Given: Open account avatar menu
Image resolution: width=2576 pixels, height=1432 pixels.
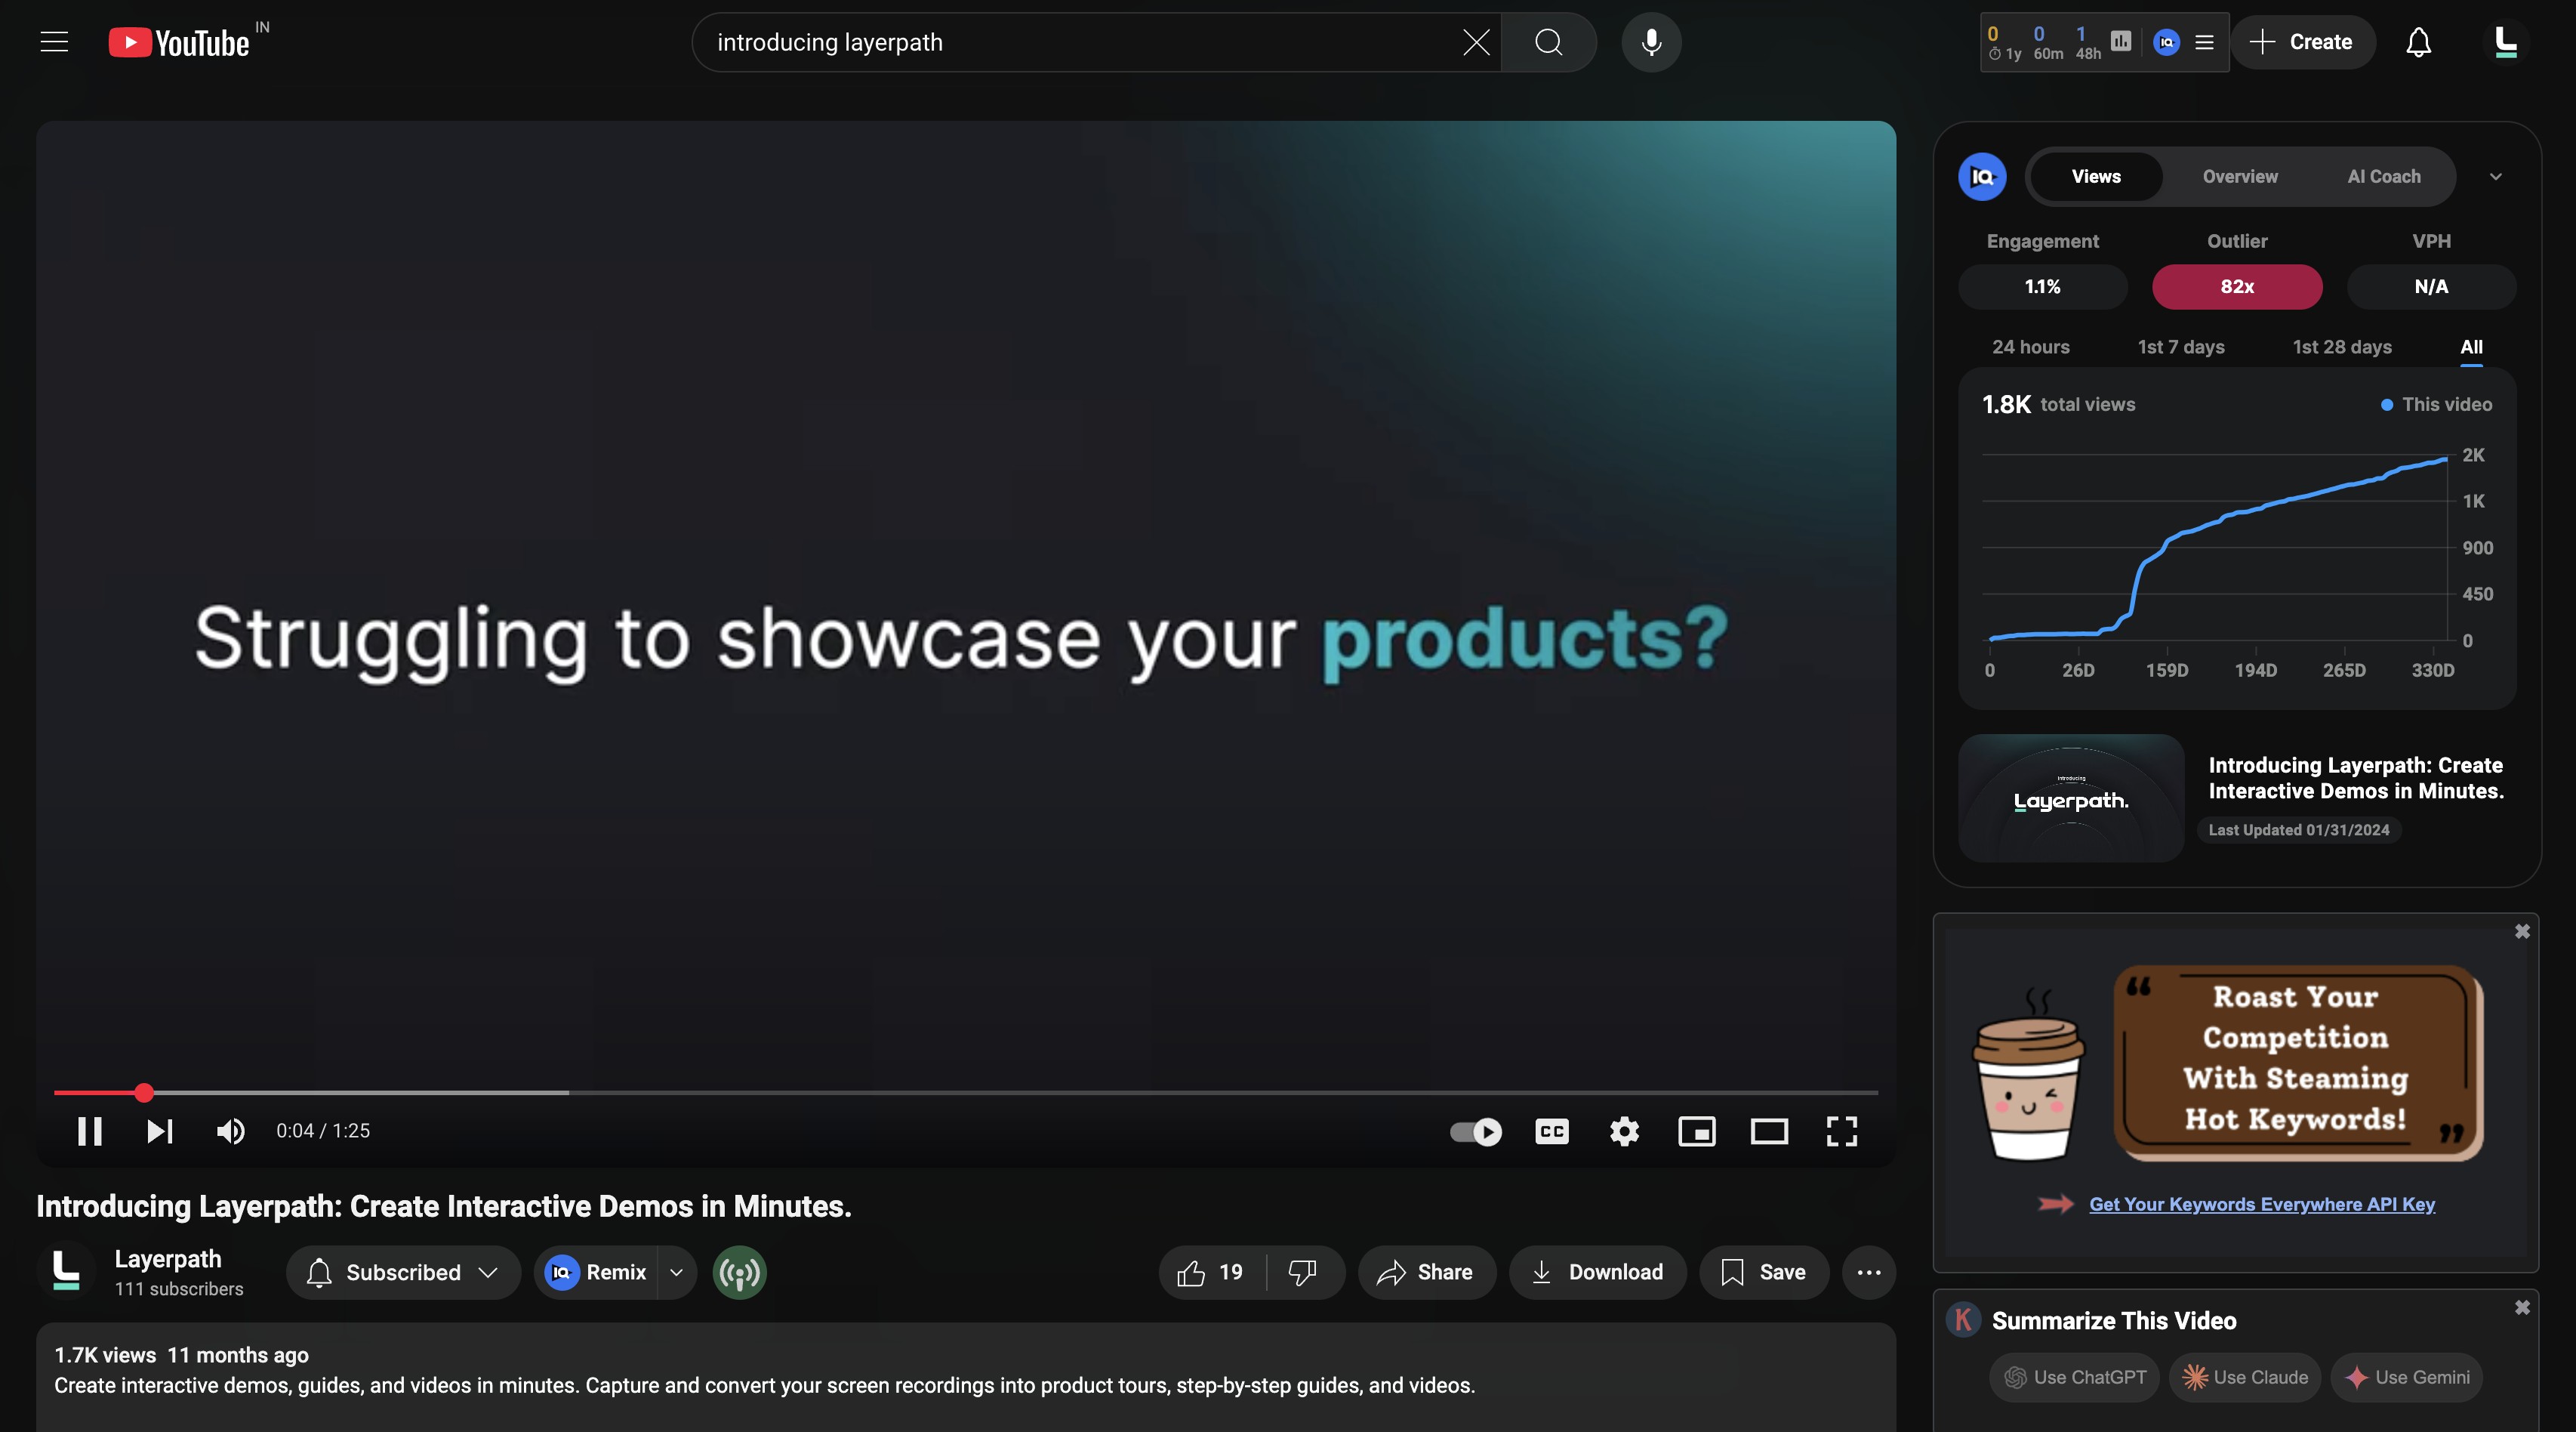Looking at the screenshot, I should point(2506,42).
